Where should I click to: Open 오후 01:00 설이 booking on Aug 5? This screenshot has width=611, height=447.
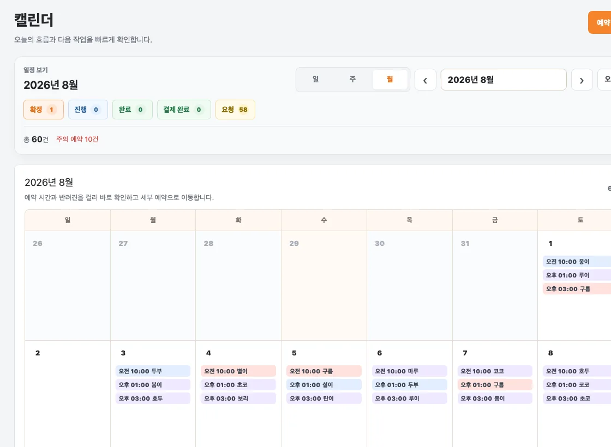pos(324,385)
